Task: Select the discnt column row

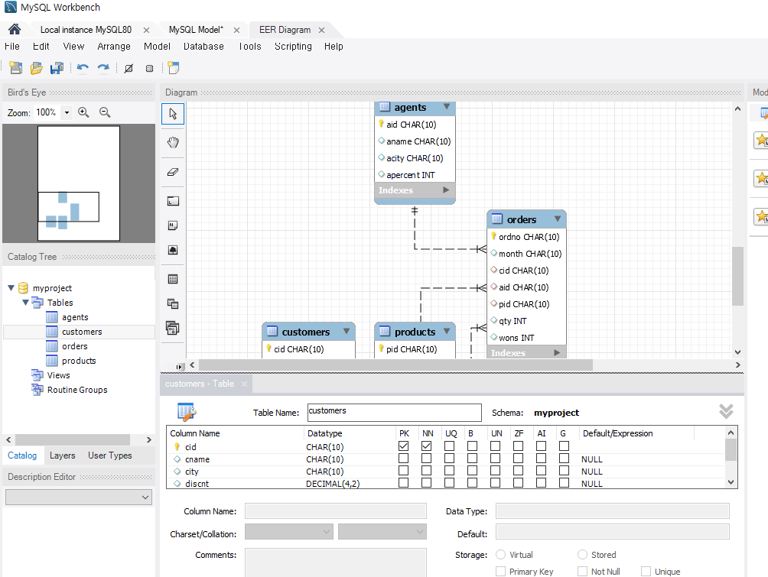Action: tap(444, 484)
